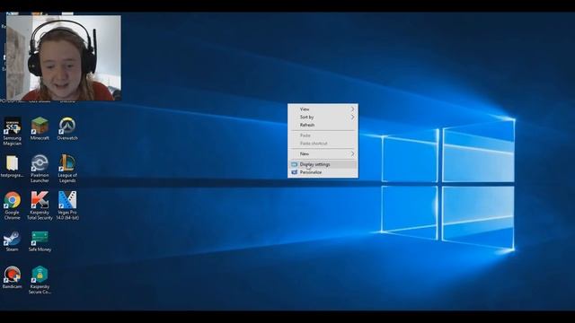Expand the New submenu

click(323, 153)
